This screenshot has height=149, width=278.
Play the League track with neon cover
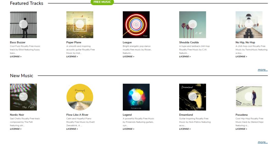(136, 24)
